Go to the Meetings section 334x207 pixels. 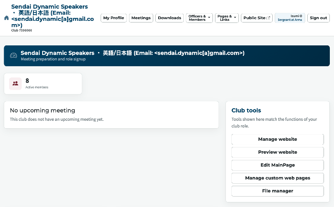pos(141,18)
